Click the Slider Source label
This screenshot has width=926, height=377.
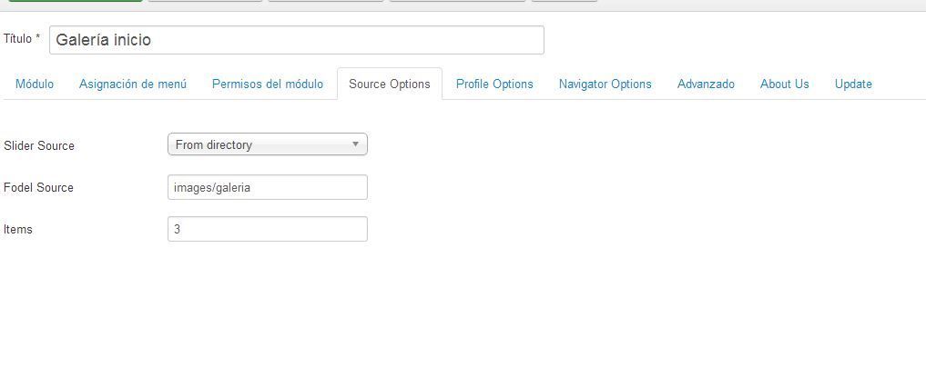pos(39,145)
